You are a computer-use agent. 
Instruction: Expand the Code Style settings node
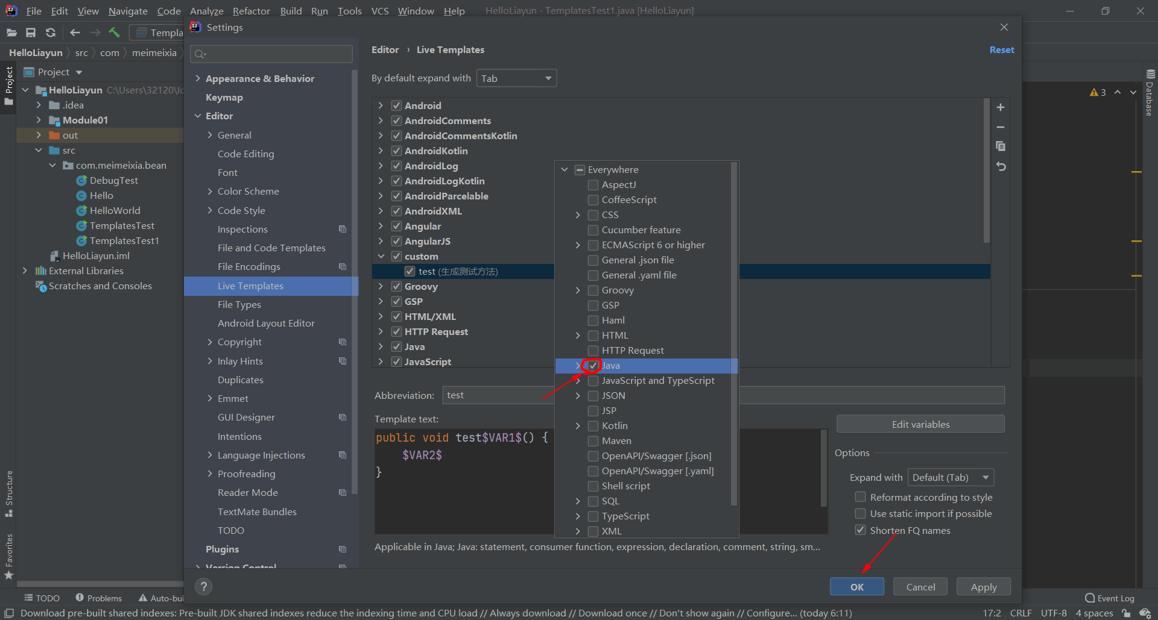[210, 210]
